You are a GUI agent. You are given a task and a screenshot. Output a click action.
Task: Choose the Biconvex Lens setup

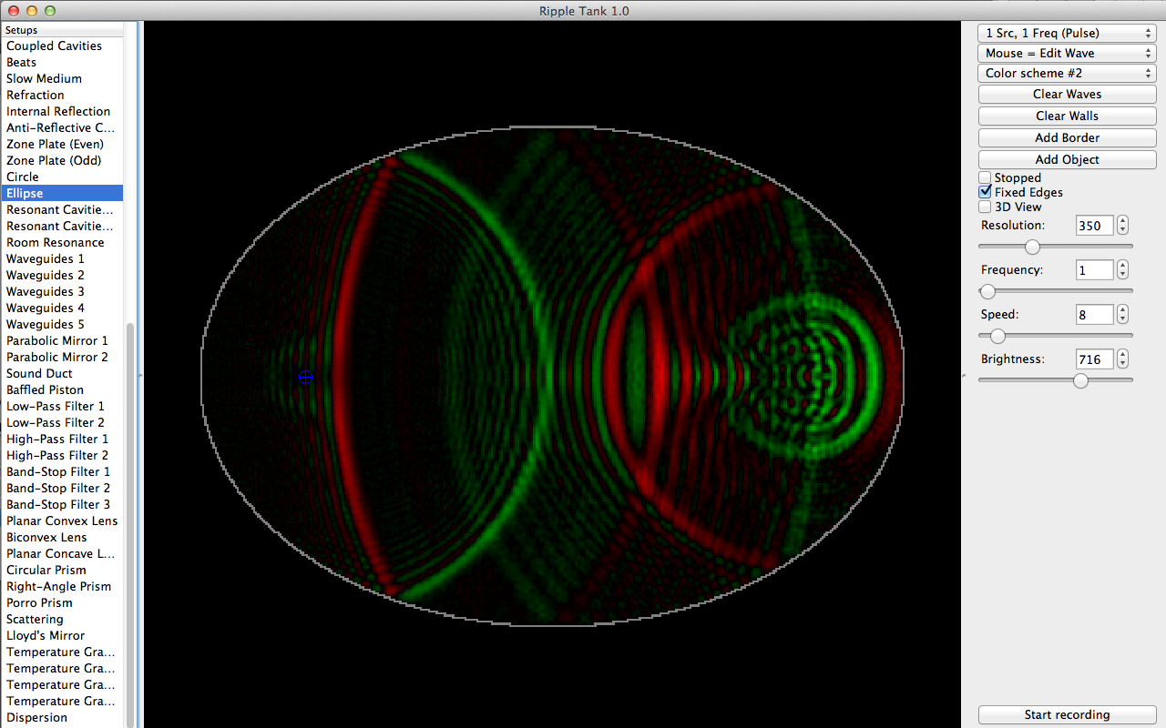click(46, 537)
